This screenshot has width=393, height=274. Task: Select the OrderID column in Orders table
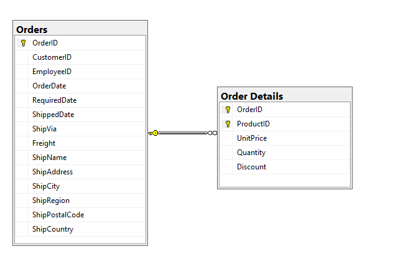click(x=80, y=43)
